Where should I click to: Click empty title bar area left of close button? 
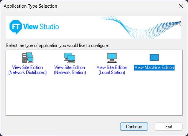point(123,6)
